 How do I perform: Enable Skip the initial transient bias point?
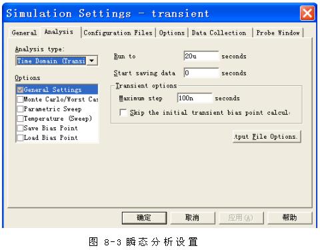click(x=123, y=113)
